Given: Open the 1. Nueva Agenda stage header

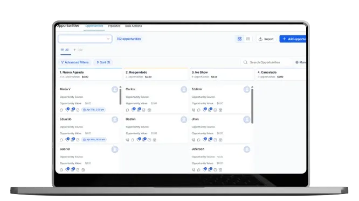Looking at the screenshot, I should (x=90, y=74).
